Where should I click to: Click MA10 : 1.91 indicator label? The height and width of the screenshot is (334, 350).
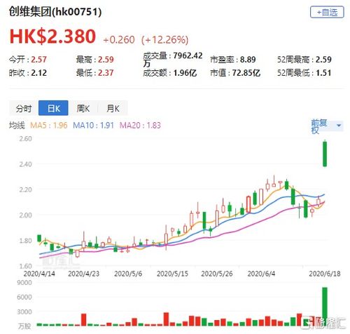coord(93,126)
